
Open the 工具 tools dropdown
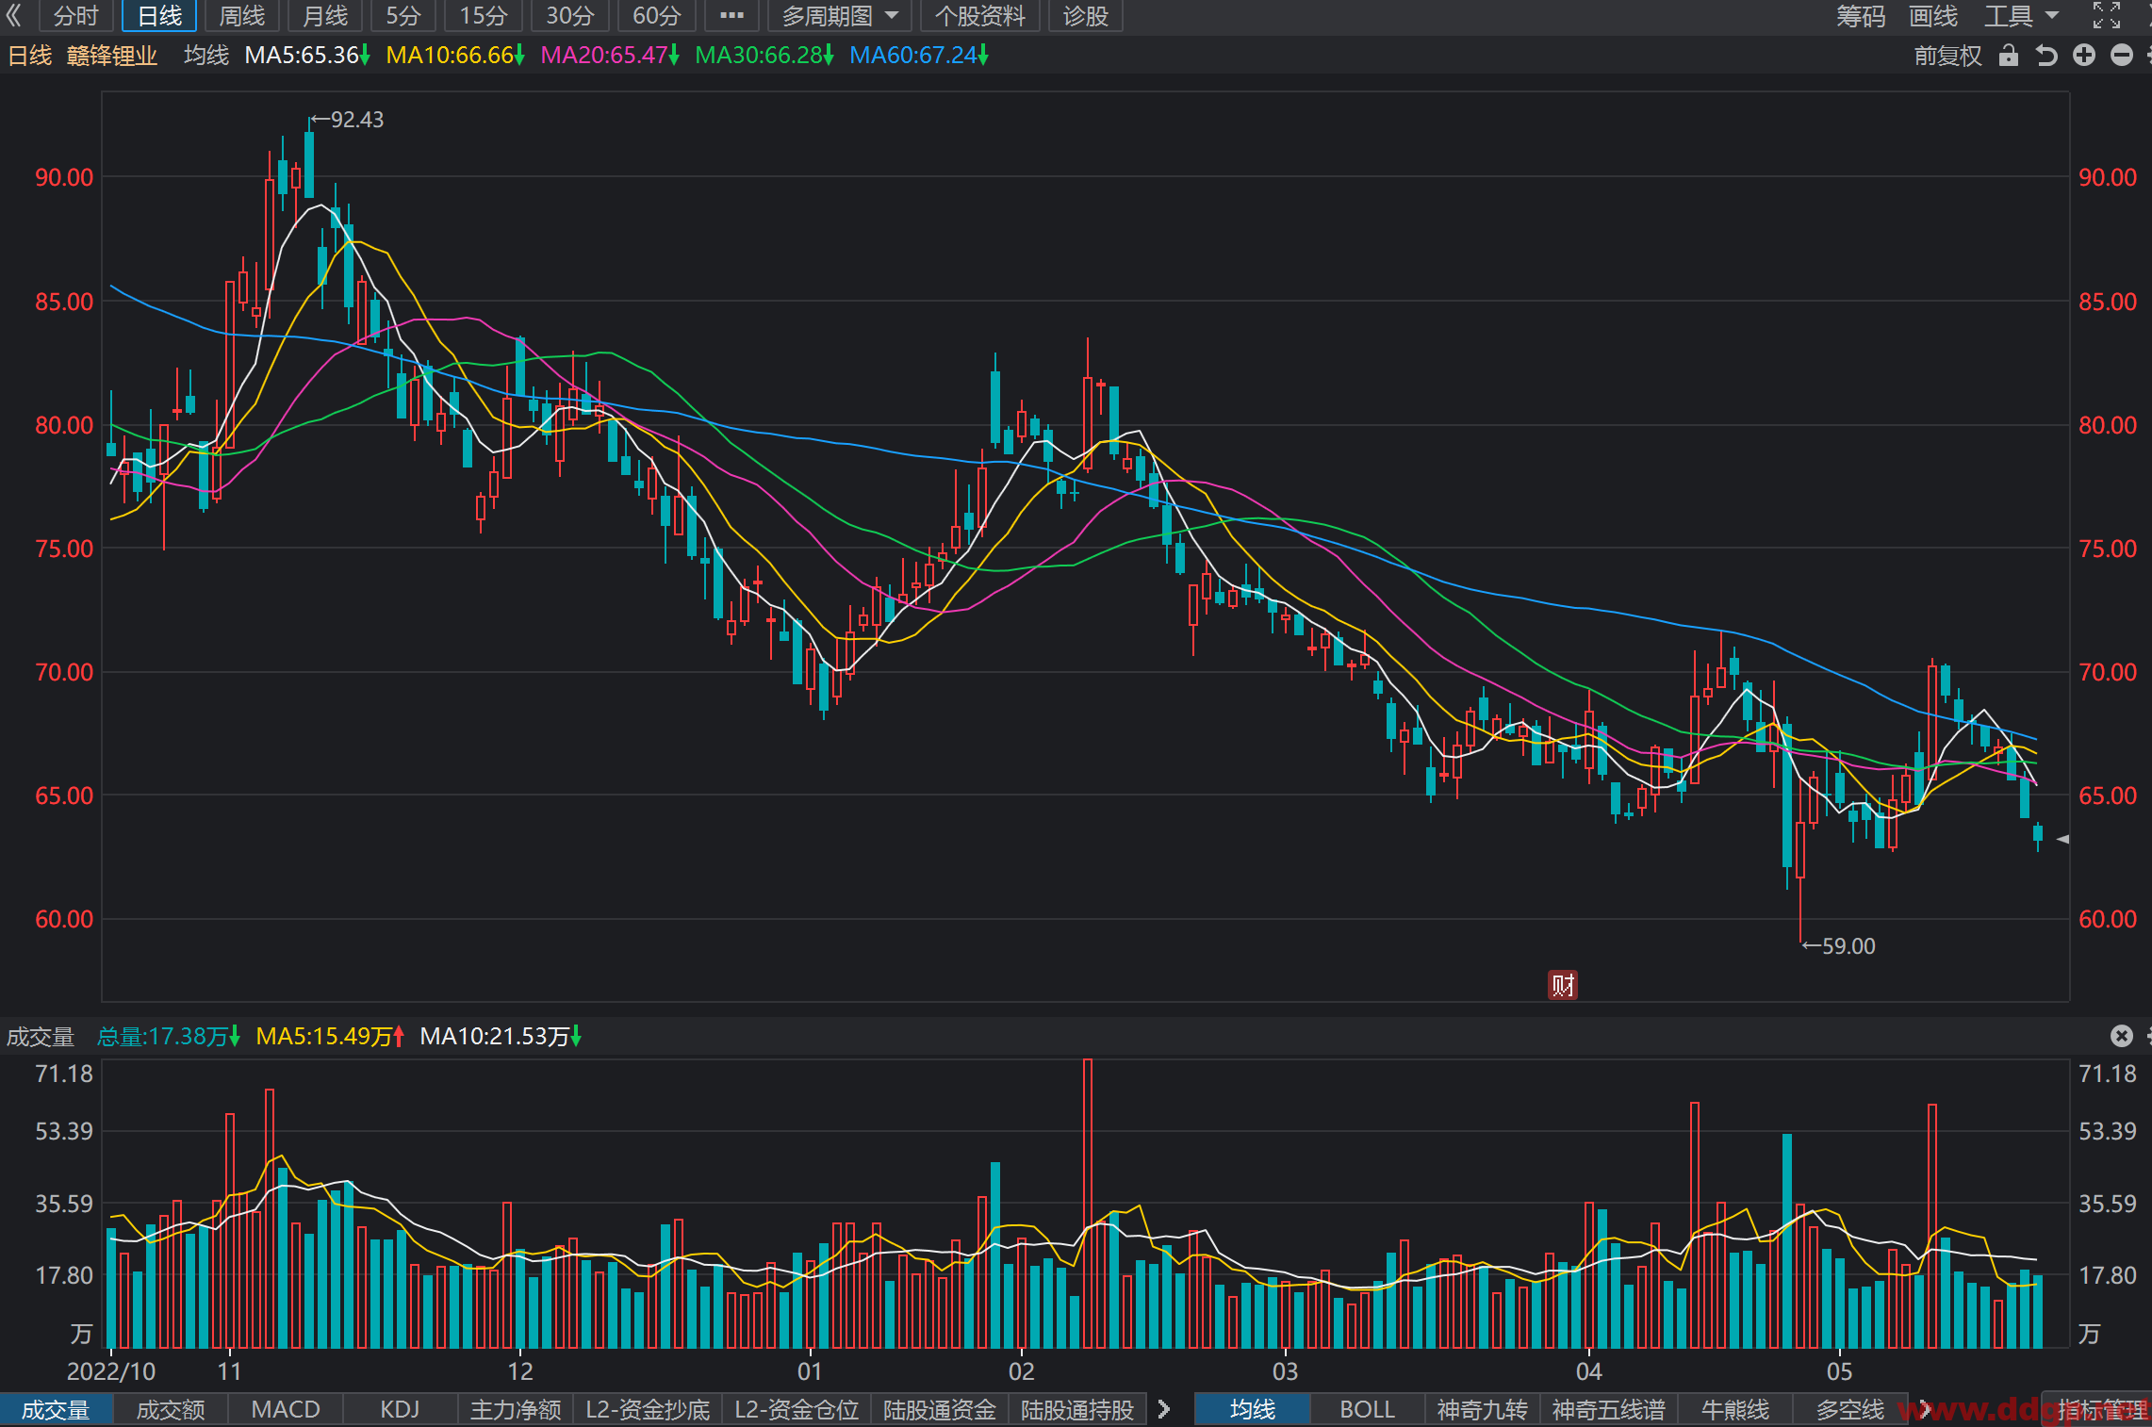pos(2021,15)
